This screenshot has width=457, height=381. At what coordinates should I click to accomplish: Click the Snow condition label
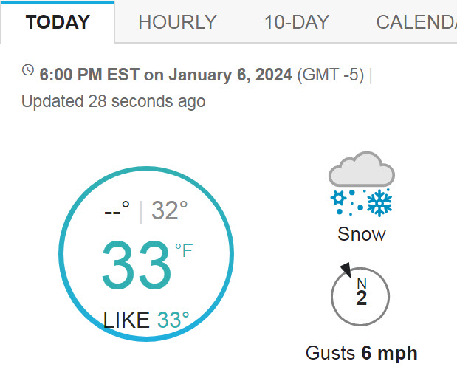click(x=362, y=234)
